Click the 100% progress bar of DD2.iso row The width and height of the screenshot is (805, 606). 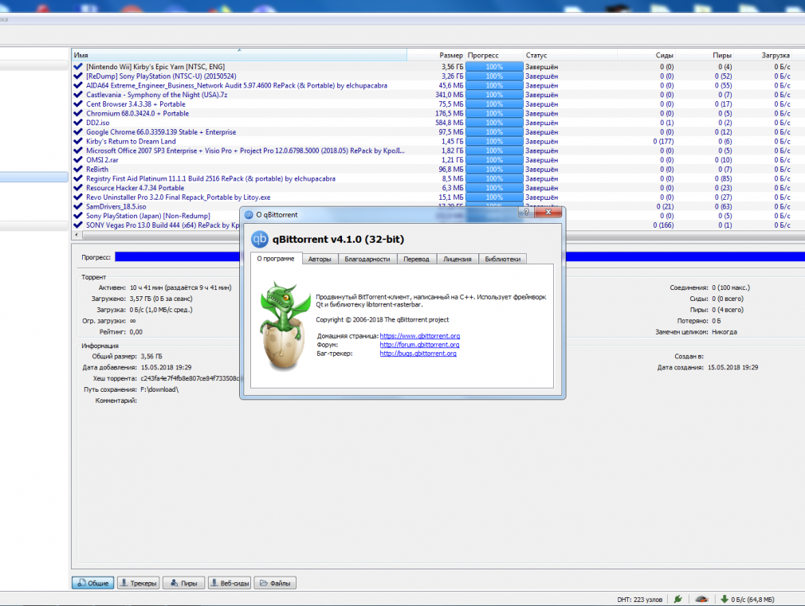(494, 123)
